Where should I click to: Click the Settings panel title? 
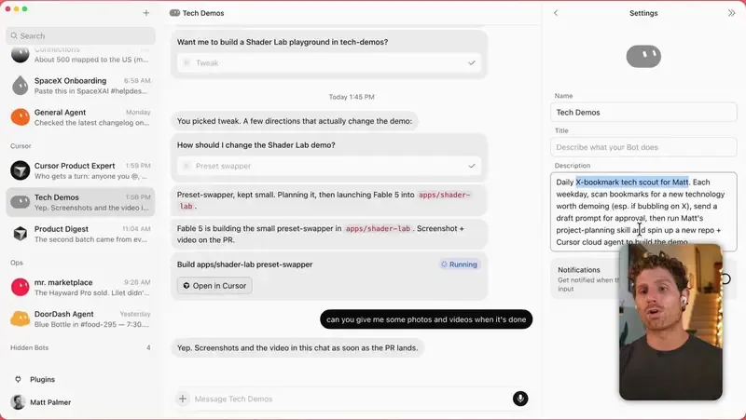[643, 13]
